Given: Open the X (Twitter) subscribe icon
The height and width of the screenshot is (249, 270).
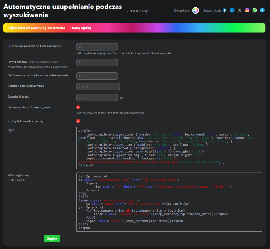Looking at the screenshot, I should [x=240, y=10].
